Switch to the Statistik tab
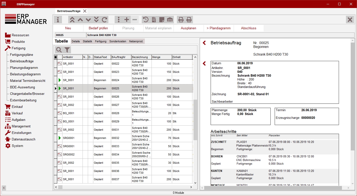 [88, 41]
